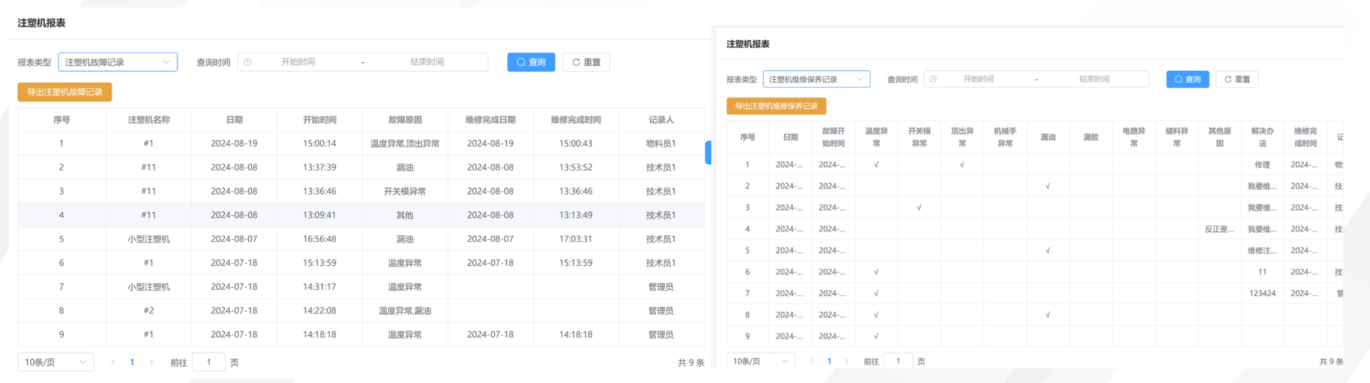
Task: Click 小型注塑机 in row 5
Action: click(x=149, y=239)
